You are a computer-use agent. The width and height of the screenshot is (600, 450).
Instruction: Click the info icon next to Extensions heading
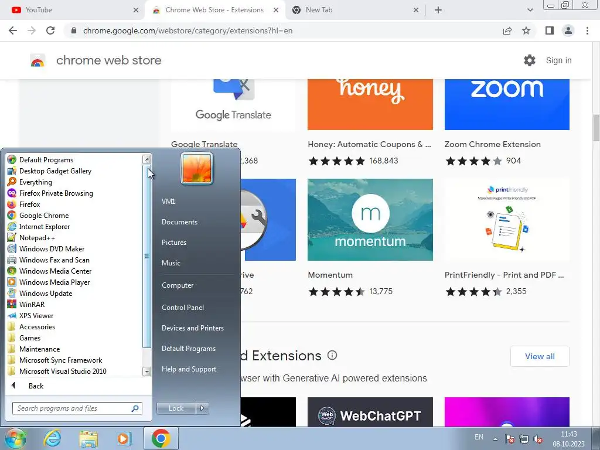tap(332, 355)
